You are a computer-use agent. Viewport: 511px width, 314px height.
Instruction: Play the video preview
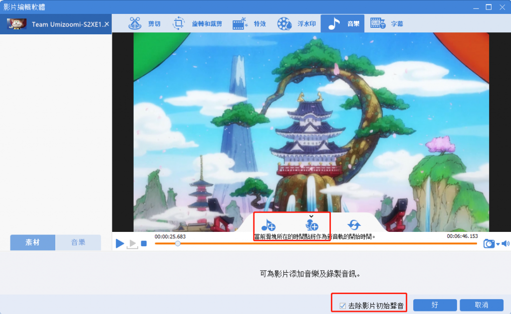[120, 243]
